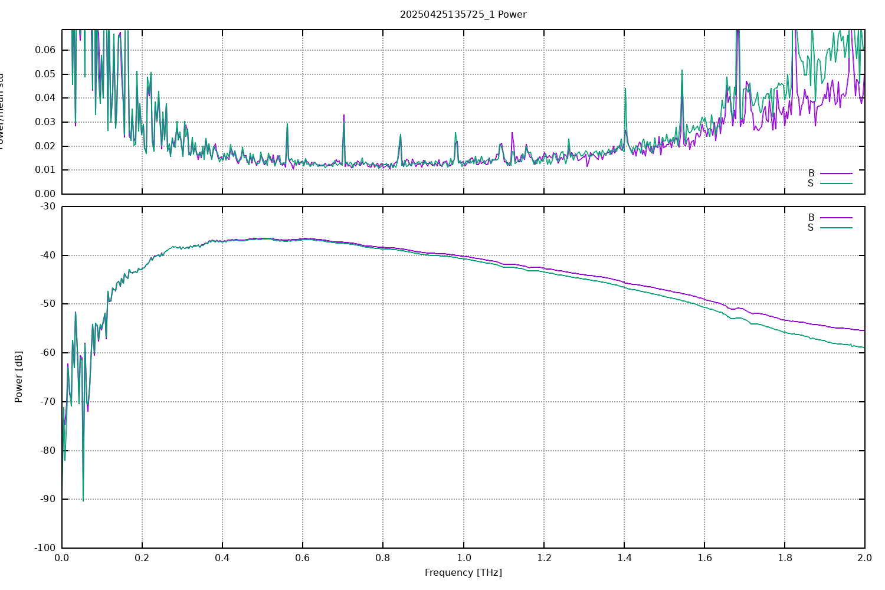Screen dimensions: 885x590
Task: Click the "Frequency [THz]" x-axis label
Action: coord(463,572)
